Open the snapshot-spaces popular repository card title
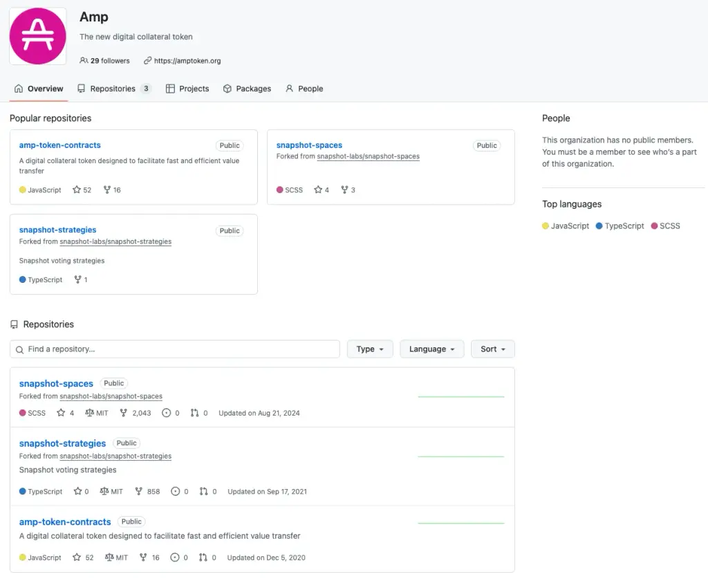Screen dimensions: 708x581 309,145
